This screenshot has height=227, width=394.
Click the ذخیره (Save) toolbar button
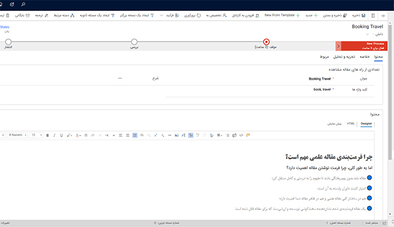tap(359, 15)
